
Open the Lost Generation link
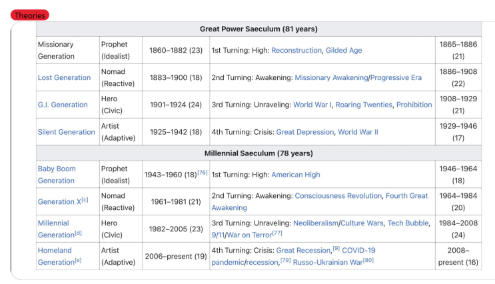coord(64,78)
